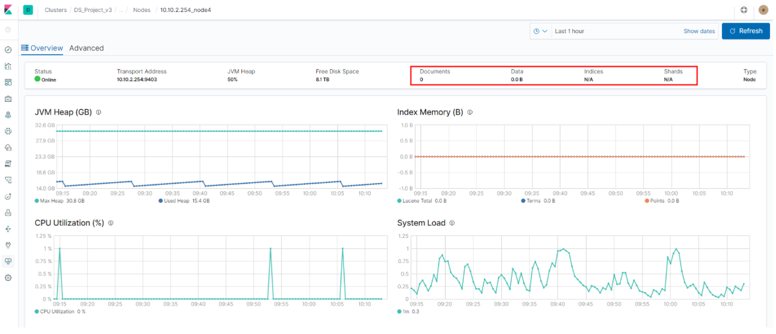Screen dimensions: 776x334
Task: Switch to the Overview tab
Action: tap(42, 48)
